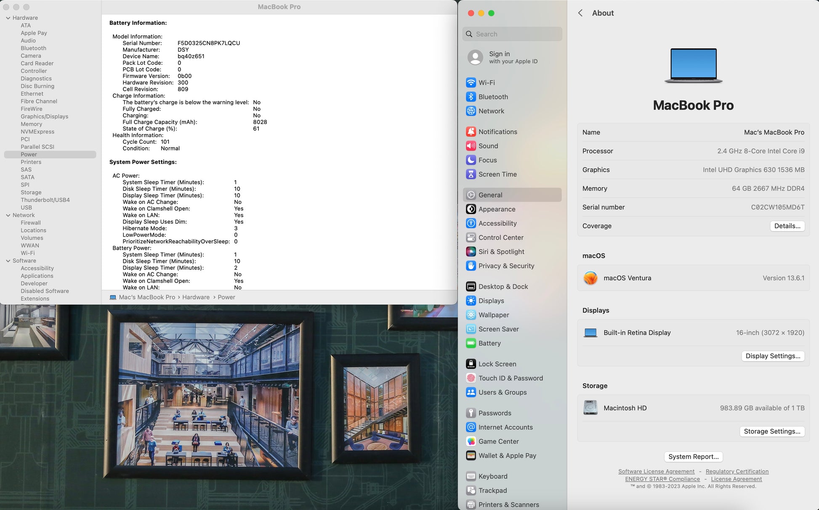Click the Siri & Spotlight icon
Screen dimensions: 819x510
471,251
